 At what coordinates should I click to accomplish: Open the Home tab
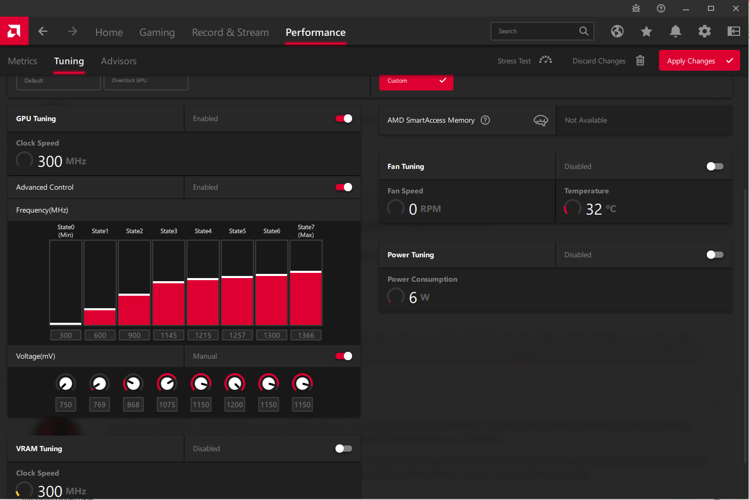tap(109, 32)
